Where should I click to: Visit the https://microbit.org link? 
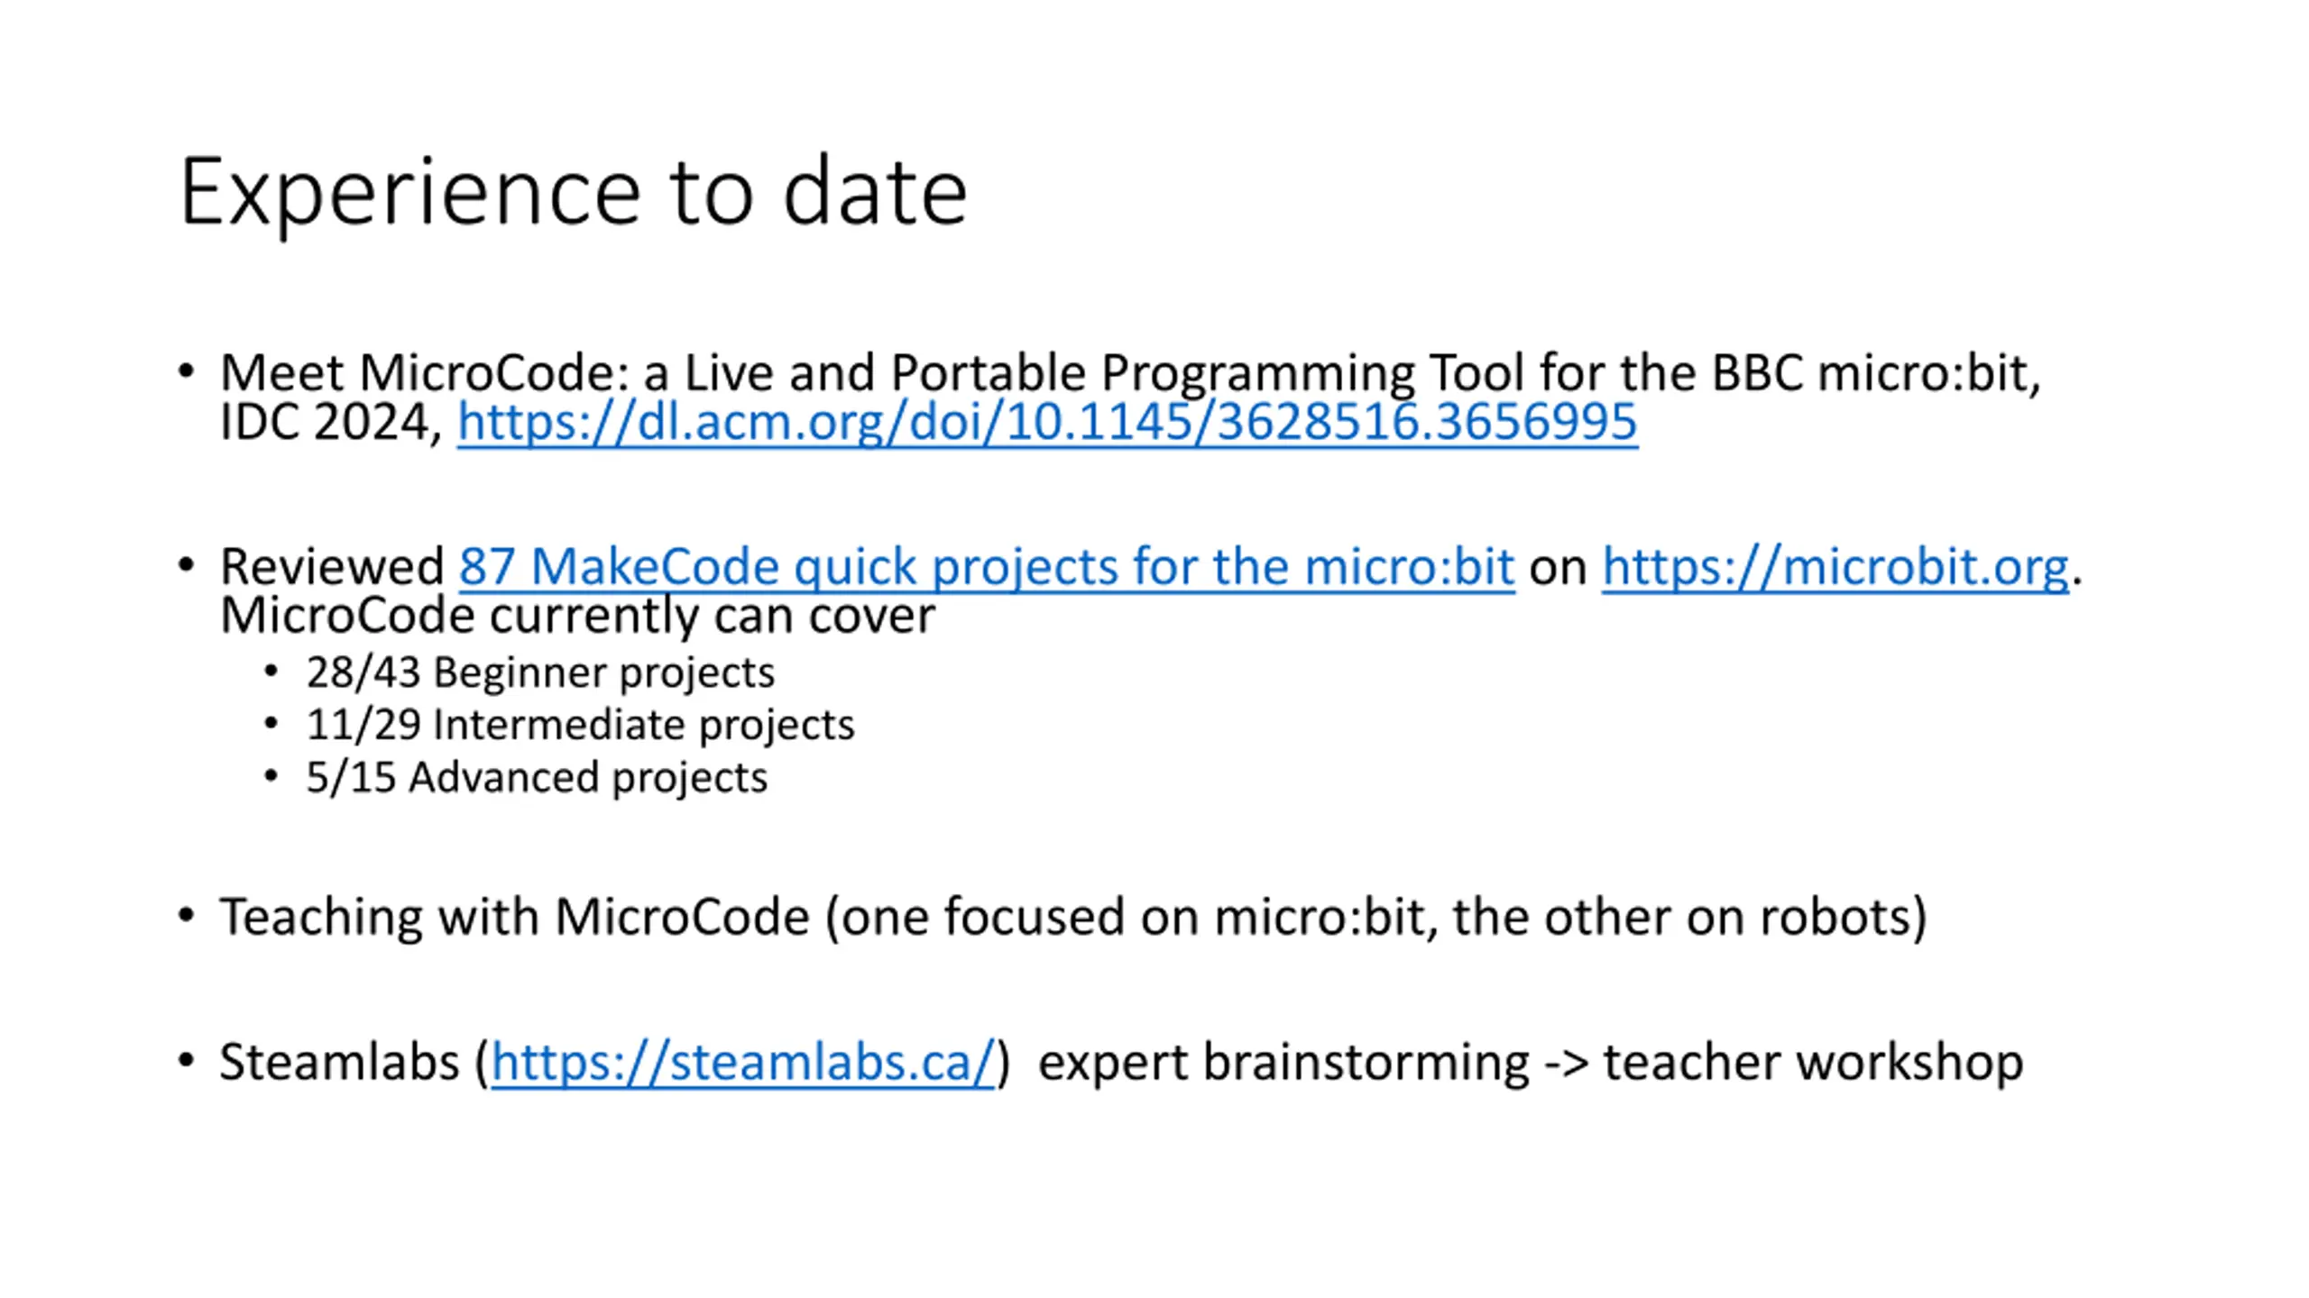1835,567
